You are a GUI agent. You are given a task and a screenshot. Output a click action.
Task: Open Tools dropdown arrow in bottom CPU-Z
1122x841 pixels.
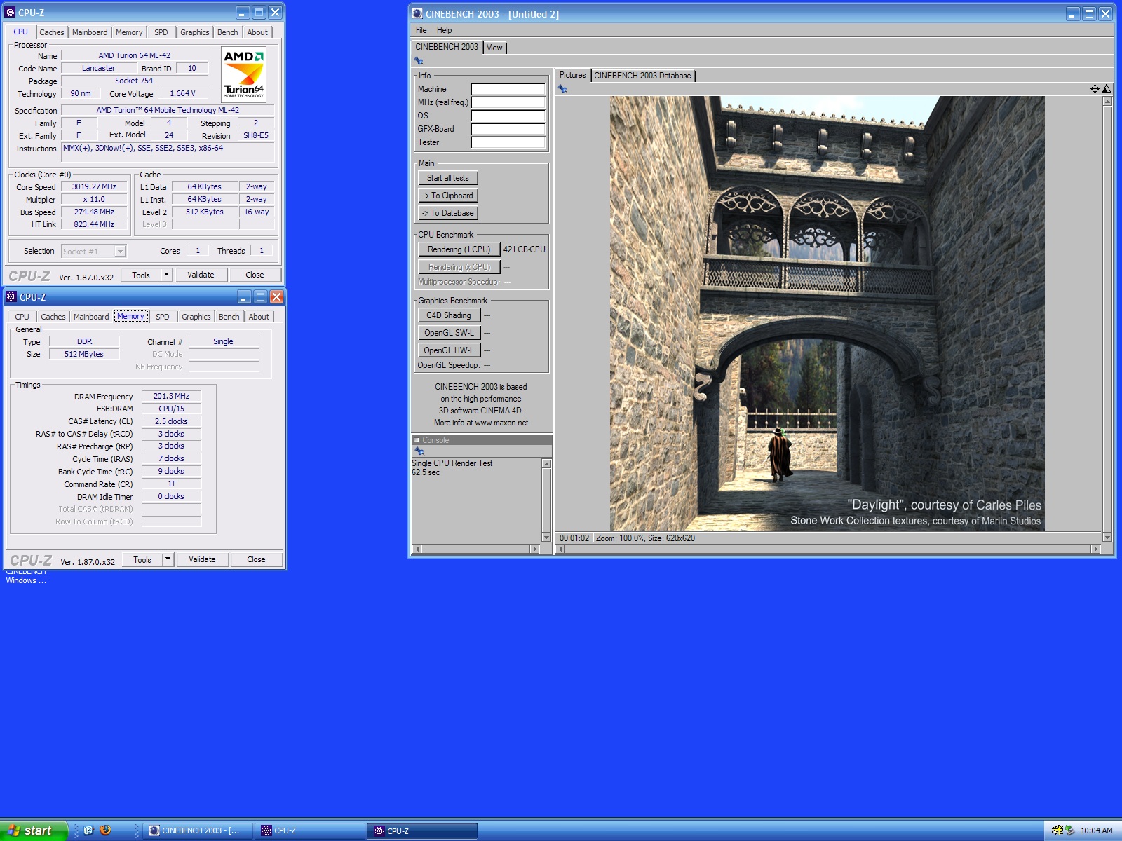point(168,559)
